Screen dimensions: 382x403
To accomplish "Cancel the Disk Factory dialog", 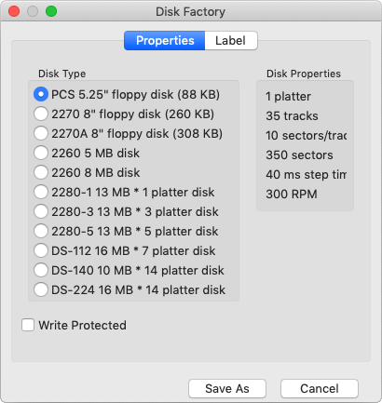I will tap(320, 388).
